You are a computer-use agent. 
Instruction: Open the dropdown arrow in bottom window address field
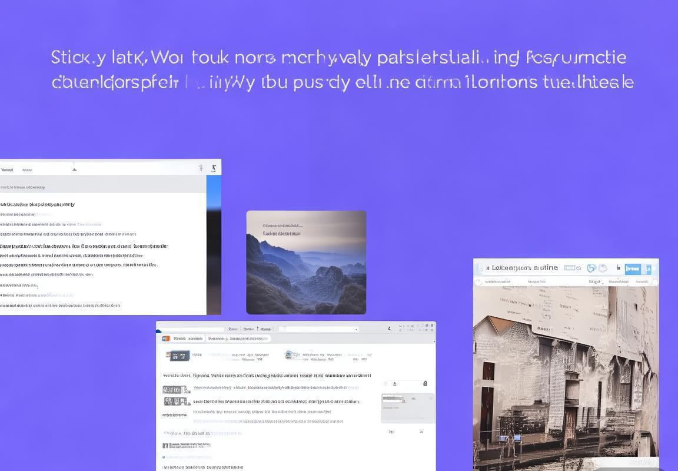pyautogui.click(x=356, y=330)
